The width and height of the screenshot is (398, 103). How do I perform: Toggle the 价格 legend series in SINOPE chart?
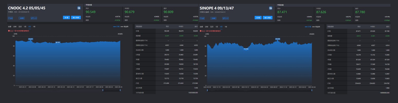pos(308,27)
